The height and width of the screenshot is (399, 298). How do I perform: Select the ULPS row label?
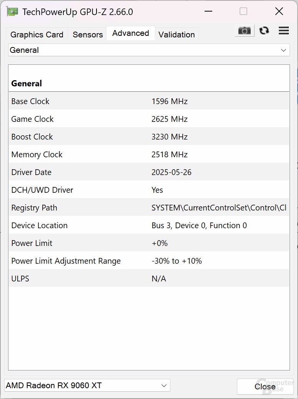[x=20, y=279]
